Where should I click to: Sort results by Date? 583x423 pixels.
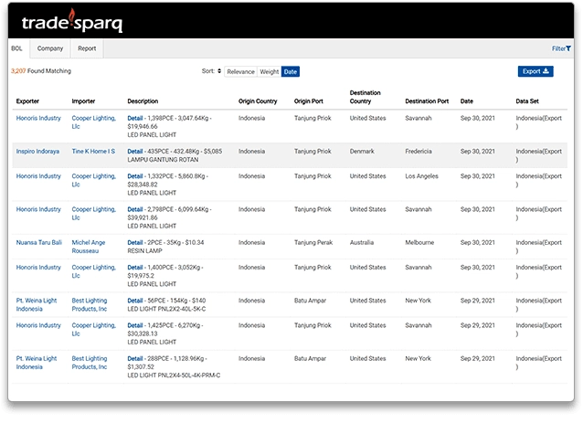291,72
